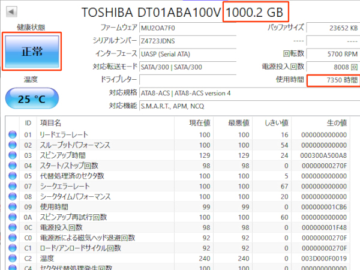Screen dimensions: 360x270
Task: Select the スピンアップ再試行回数 attribute name
Action: tap(73, 217)
